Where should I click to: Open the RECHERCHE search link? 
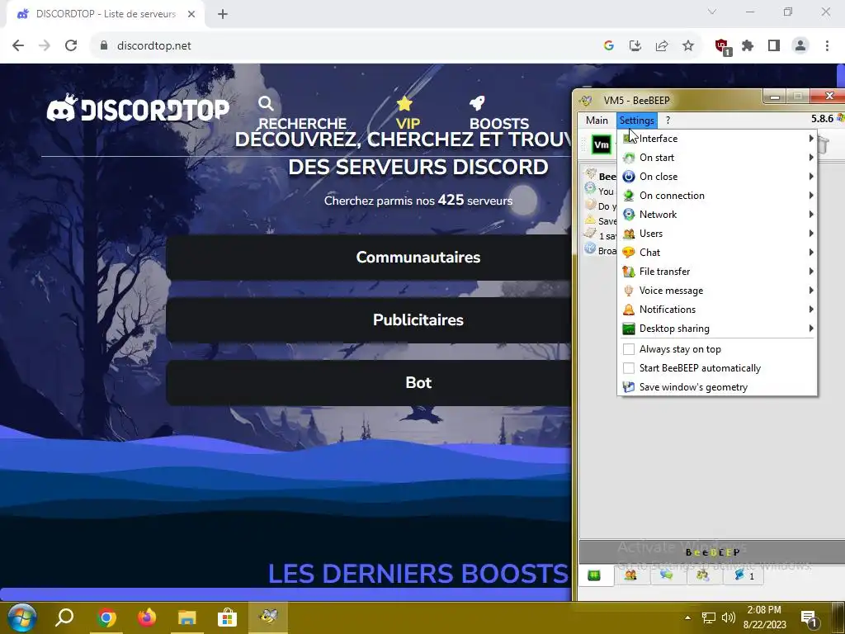click(x=302, y=113)
